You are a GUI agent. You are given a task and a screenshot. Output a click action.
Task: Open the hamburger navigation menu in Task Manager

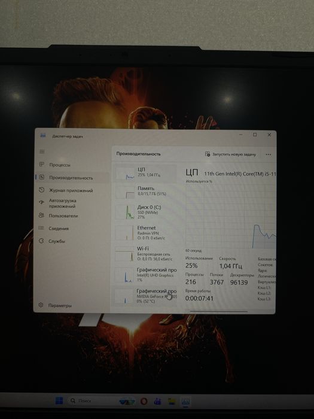click(42, 151)
